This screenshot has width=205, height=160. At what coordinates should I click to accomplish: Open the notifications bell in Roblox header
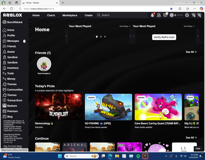pyautogui.click(x=153, y=15)
